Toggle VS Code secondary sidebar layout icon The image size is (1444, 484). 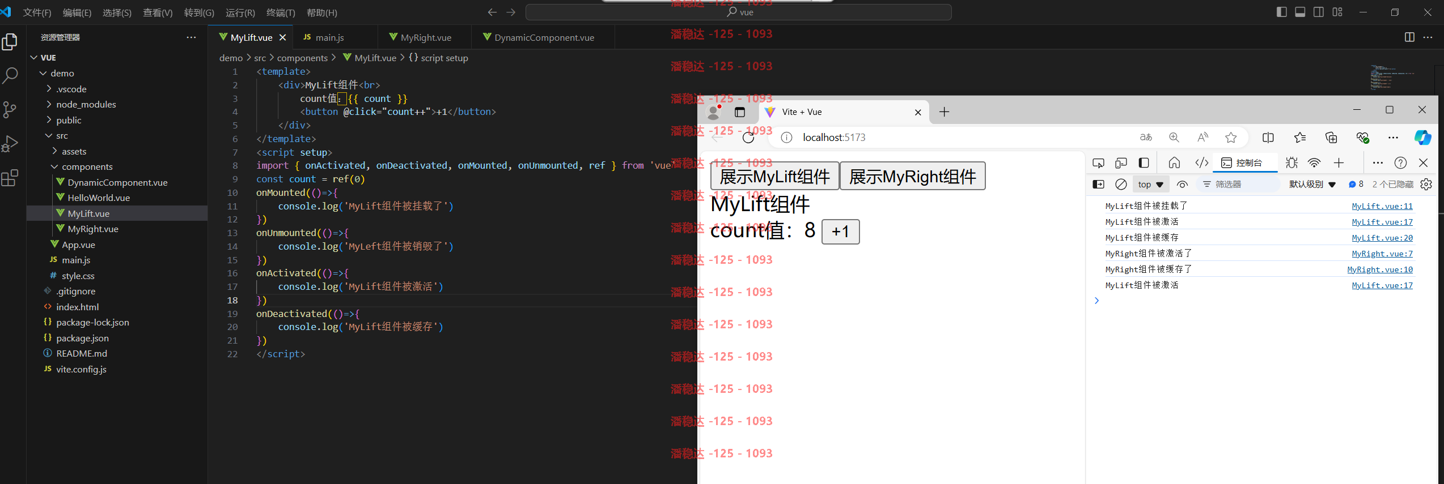click(1319, 12)
